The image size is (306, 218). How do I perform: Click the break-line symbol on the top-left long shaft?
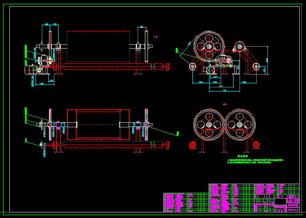coord(154,66)
